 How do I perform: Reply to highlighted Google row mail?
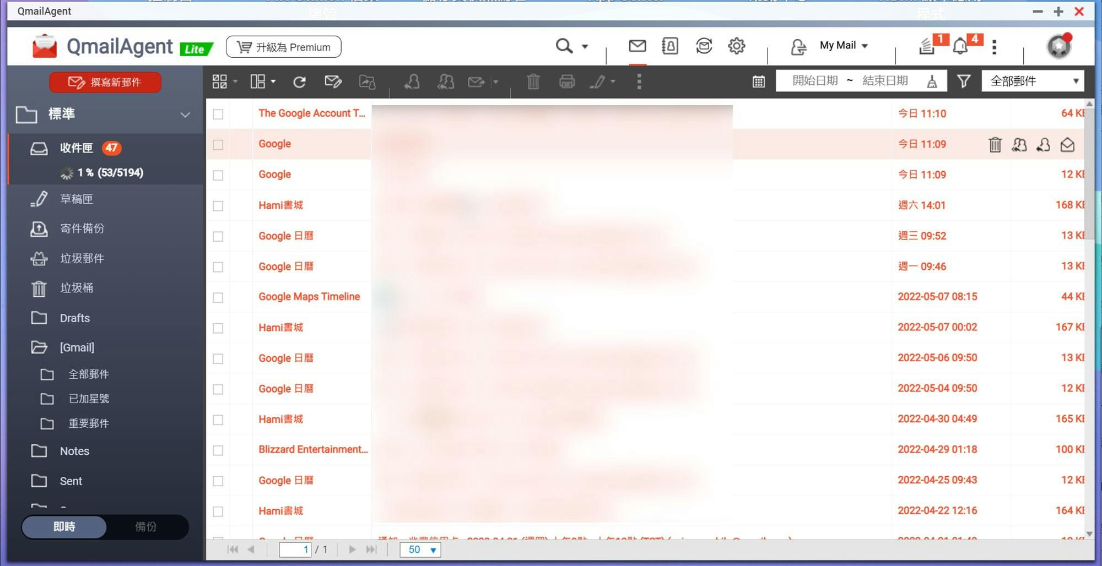(x=1043, y=144)
